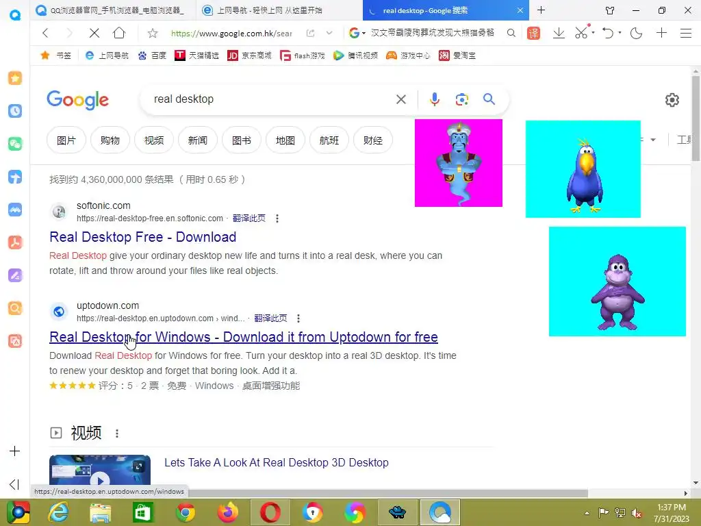Open Real Desktop Free - Download result
The image size is (701, 526).
[142, 237]
